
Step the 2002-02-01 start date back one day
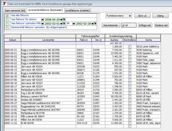[x=43, y=24]
